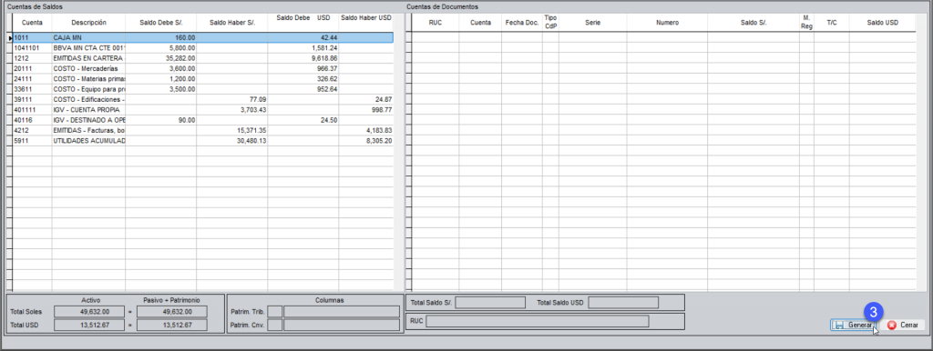
Task: Click the Numero column header
Action: pyautogui.click(x=667, y=23)
